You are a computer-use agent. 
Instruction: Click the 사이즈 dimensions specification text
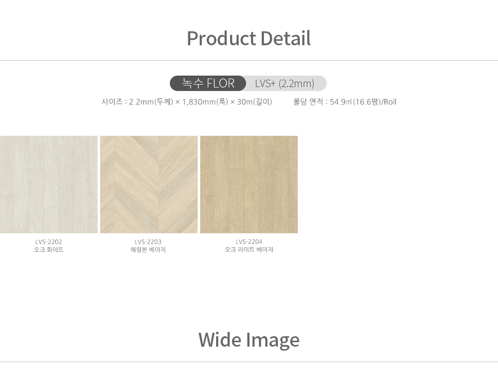coord(187,102)
